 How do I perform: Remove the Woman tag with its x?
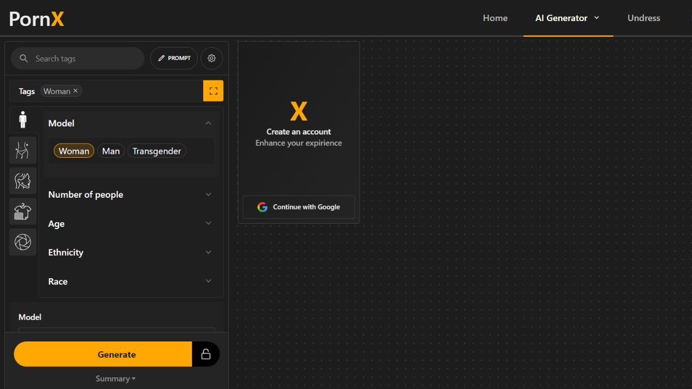tap(76, 91)
